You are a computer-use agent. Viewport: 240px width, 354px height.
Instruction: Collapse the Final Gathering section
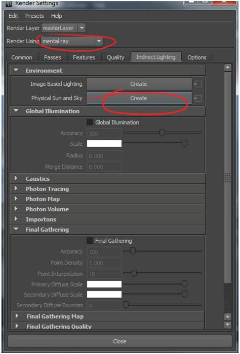(x=108, y=230)
